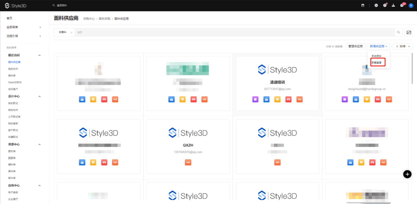This screenshot has width=417, height=204.
Task: Click the magnifier search button
Action: click(399, 32)
